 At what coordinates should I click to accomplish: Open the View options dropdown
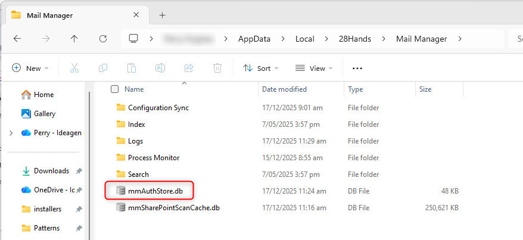[x=314, y=68]
